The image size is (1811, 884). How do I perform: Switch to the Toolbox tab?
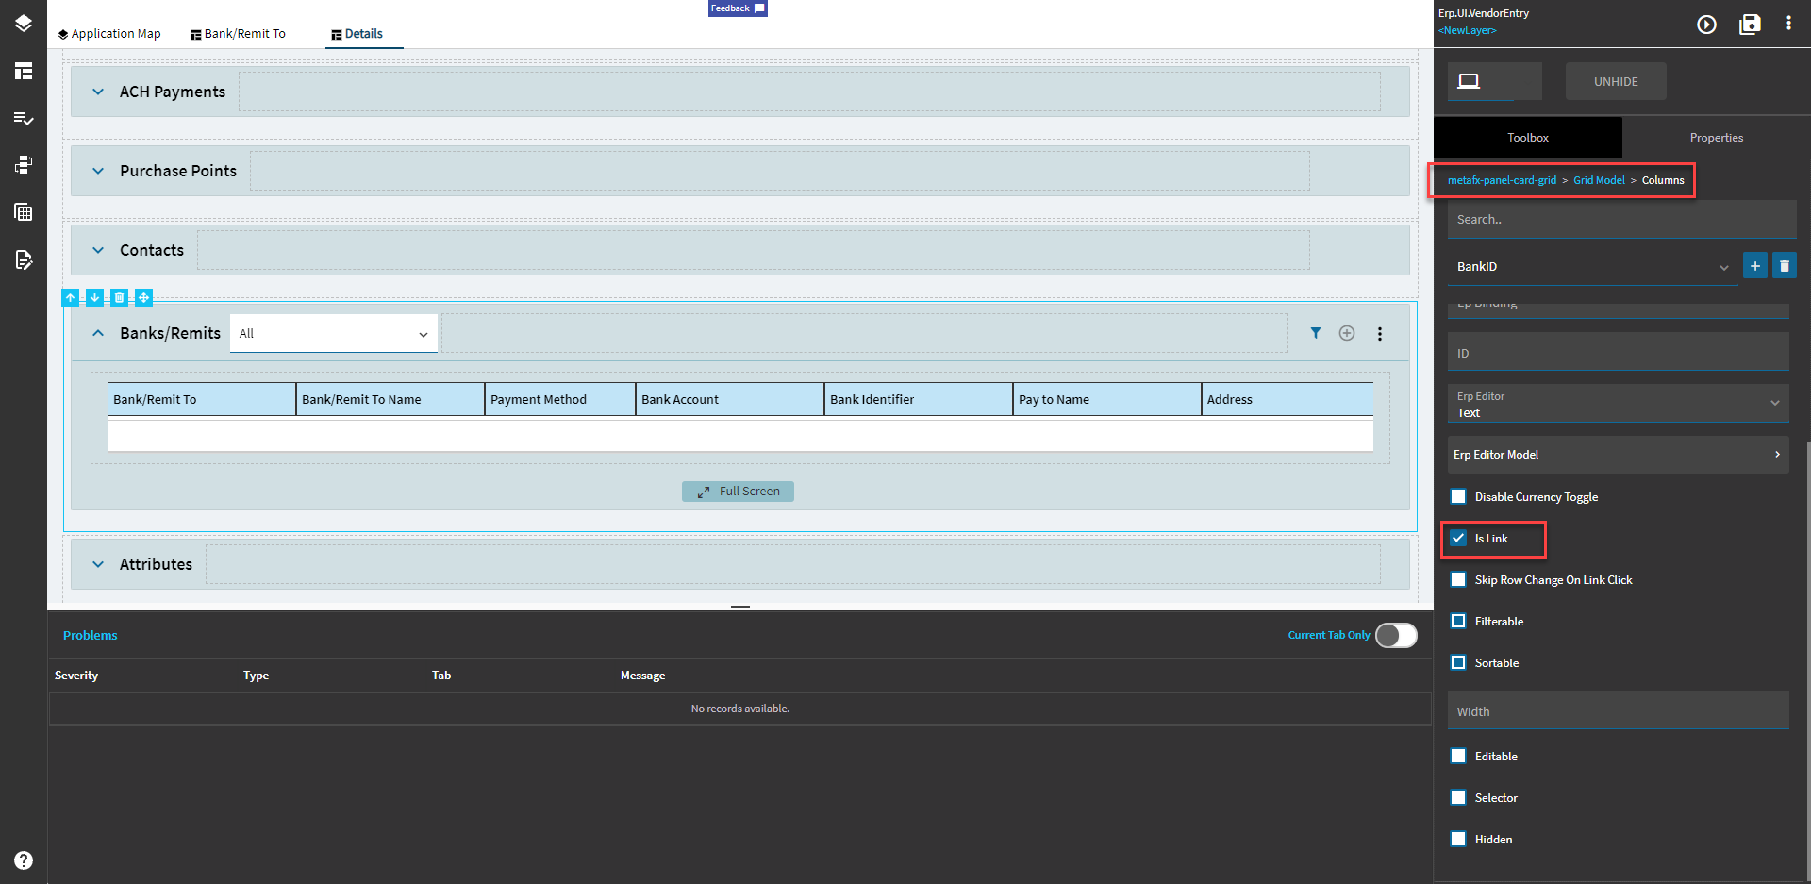click(1528, 138)
